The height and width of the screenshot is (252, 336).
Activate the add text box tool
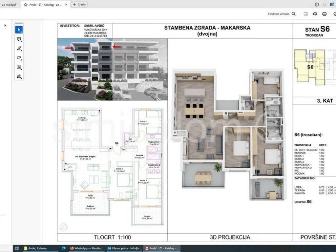pos(19,67)
